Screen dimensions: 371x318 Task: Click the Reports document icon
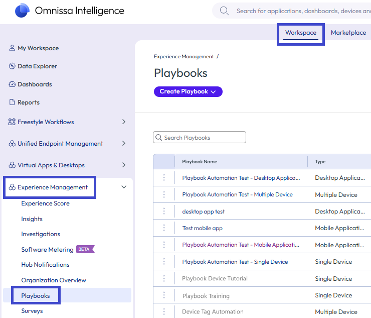(x=12, y=102)
